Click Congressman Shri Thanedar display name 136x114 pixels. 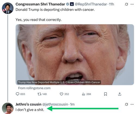click(40, 4)
